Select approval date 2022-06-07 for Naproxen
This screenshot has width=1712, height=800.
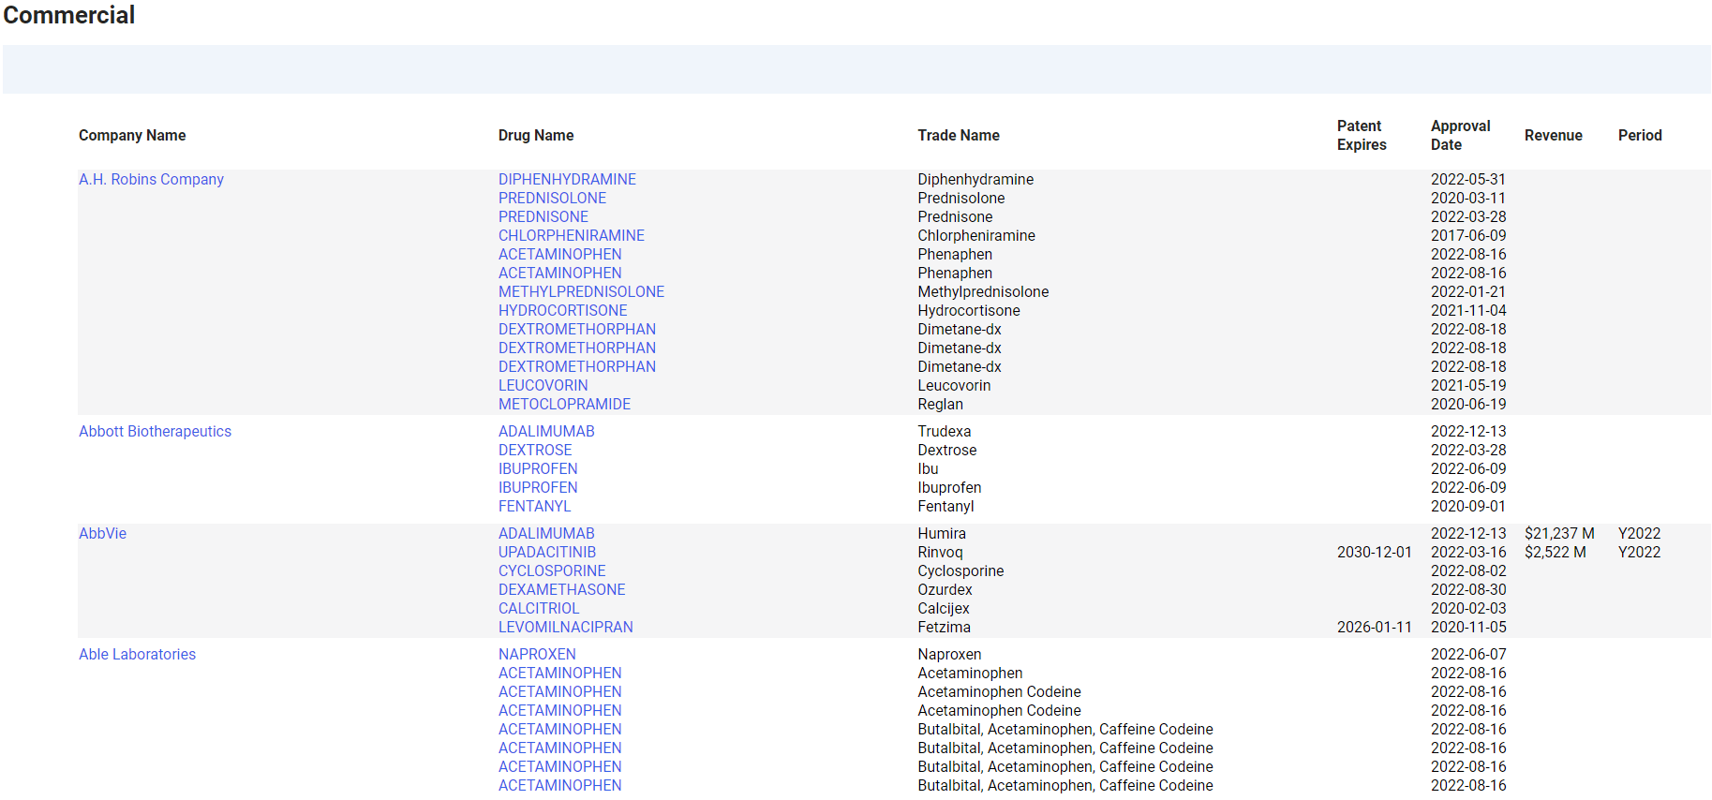tap(1468, 654)
